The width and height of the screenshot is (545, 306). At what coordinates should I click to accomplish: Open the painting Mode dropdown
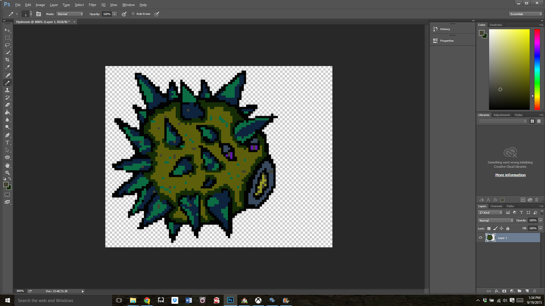pos(69,14)
